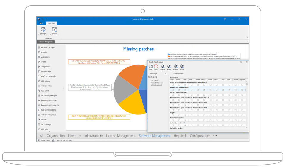Open Software rules in sidebar
The height and width of the screenshot is (167, 286).
tap(45, 86)
